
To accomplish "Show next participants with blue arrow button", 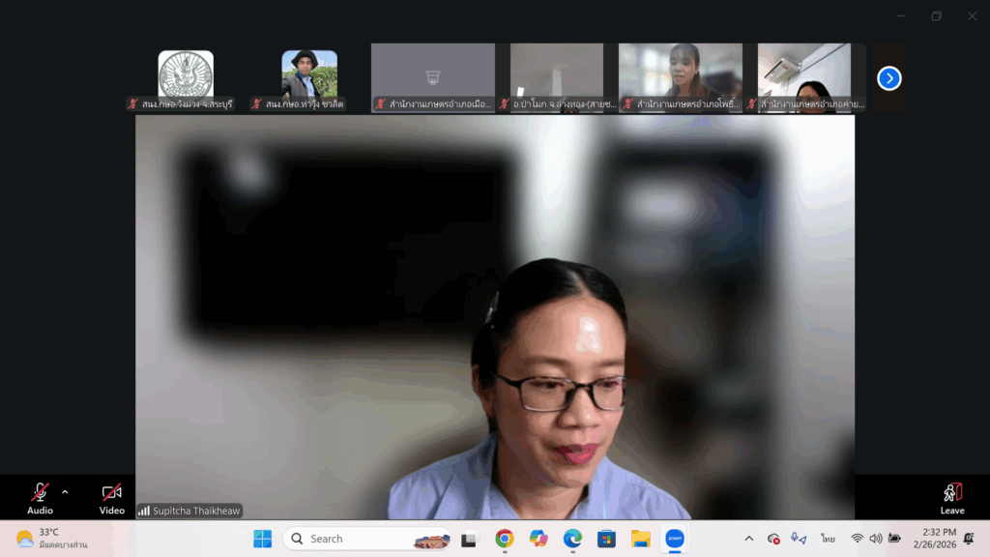I will 888,78.
